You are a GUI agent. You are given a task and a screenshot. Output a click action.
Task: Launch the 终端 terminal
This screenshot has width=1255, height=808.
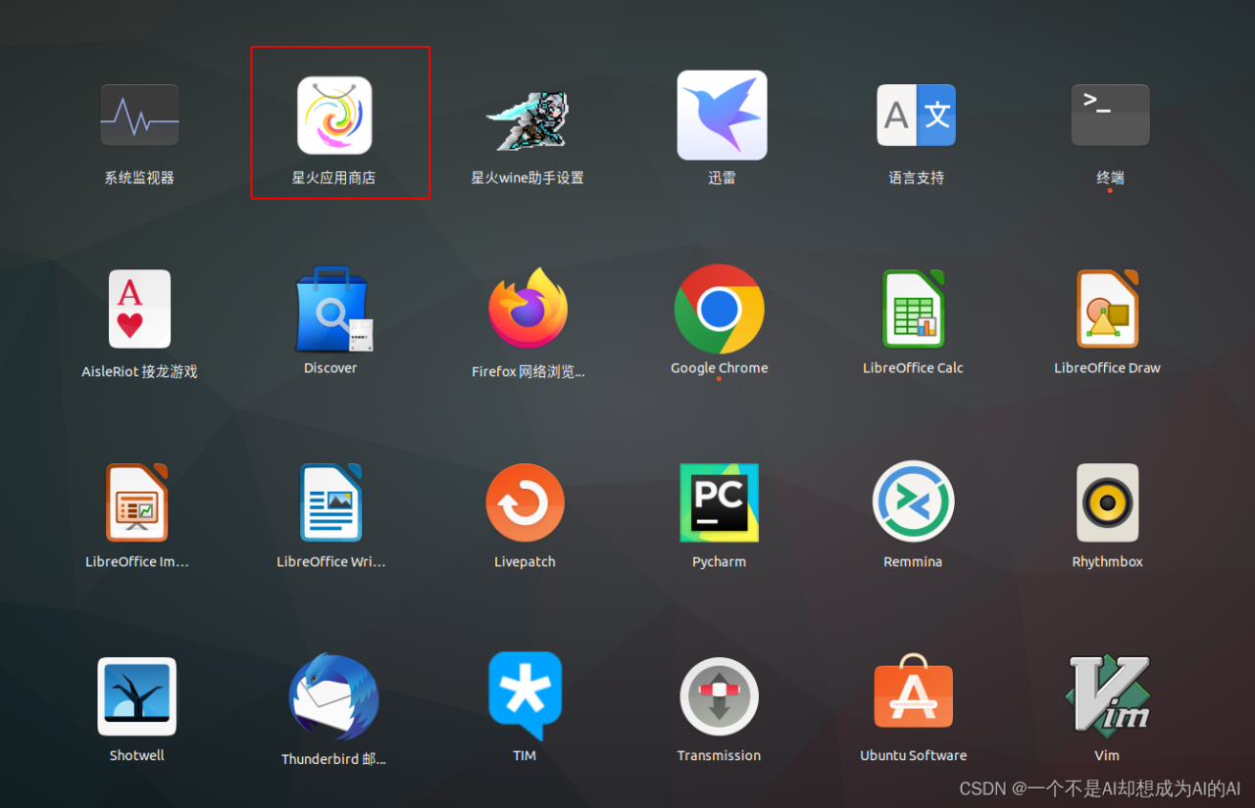1110,116
